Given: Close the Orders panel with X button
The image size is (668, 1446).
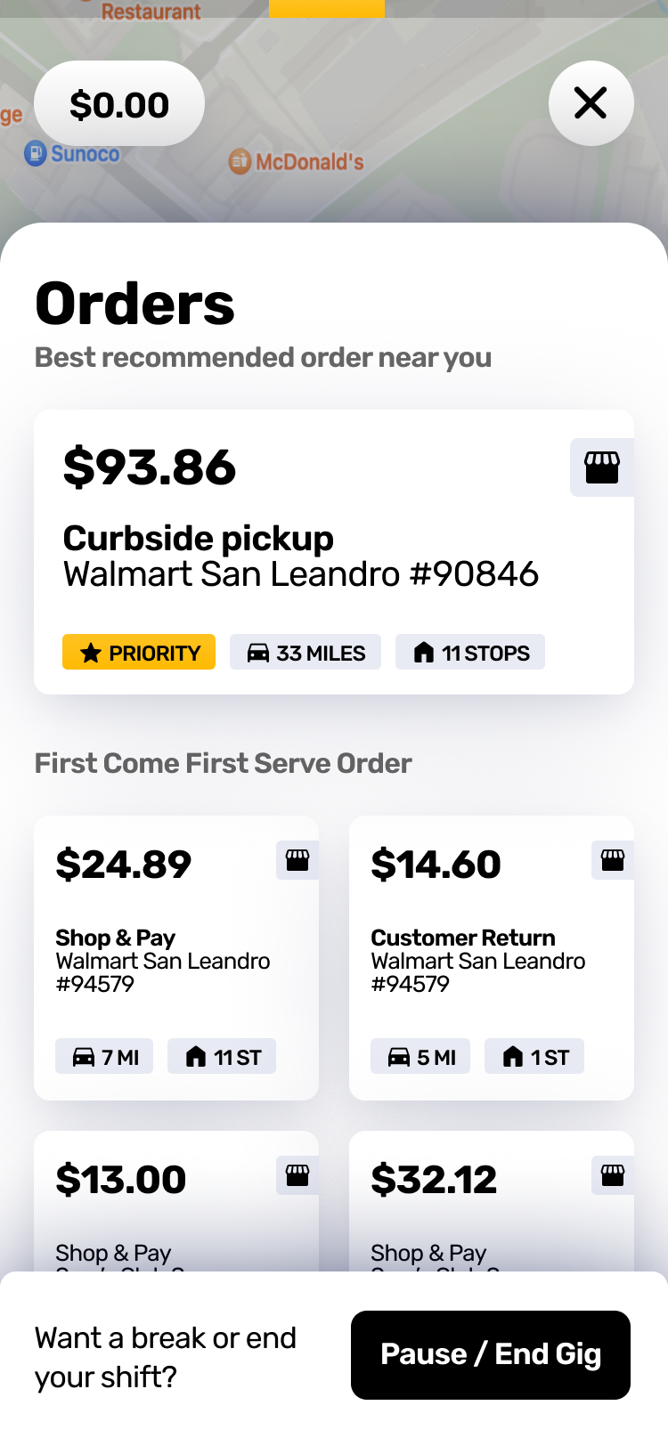Looking at the screenshot, I should [x=591, y=103].
